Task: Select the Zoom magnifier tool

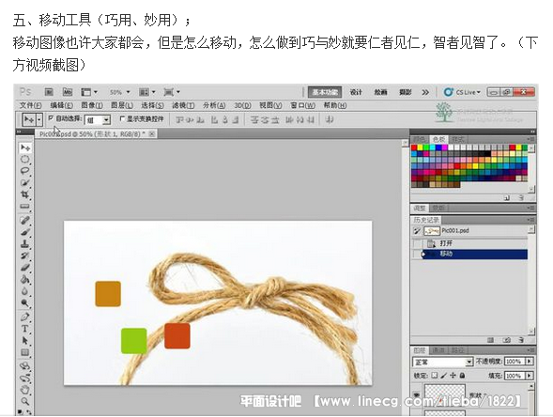Action: tap(25, 401)
